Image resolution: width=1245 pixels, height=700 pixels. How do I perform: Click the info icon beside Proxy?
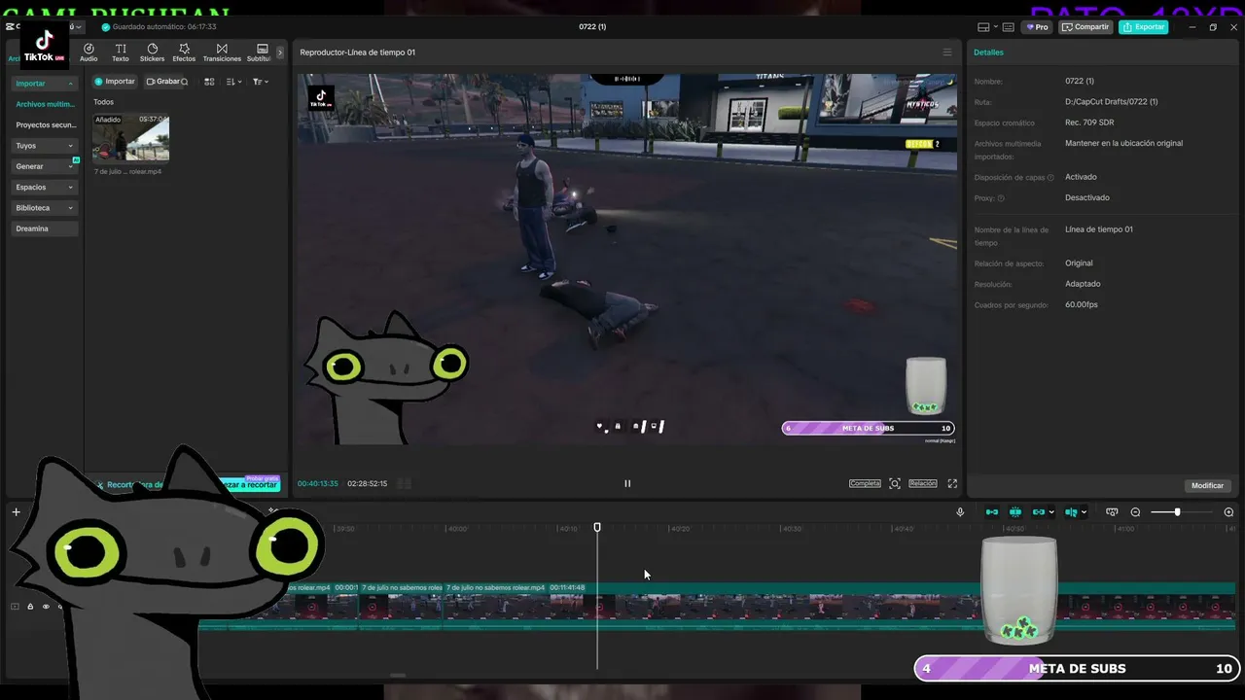click(x=1001, y=198)
